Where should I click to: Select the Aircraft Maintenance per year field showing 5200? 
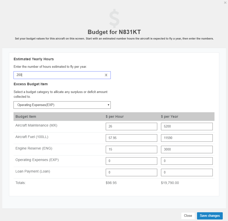[x=187, y=126]
